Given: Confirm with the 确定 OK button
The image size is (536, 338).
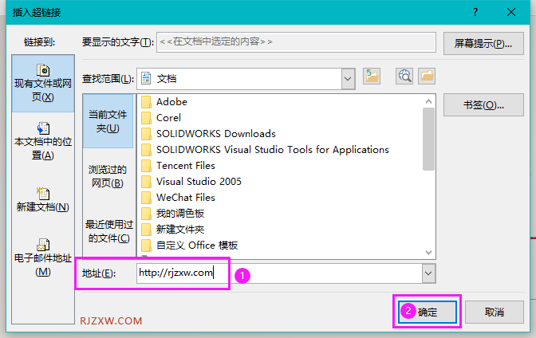Looking at the screenshot, I should pos(428,312).
